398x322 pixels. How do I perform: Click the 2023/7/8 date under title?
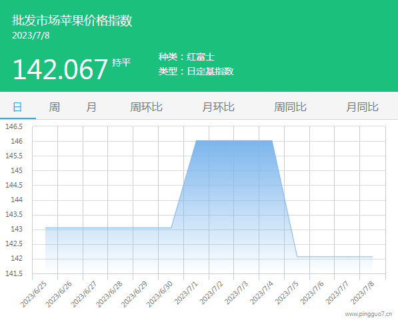click(31, 35)
